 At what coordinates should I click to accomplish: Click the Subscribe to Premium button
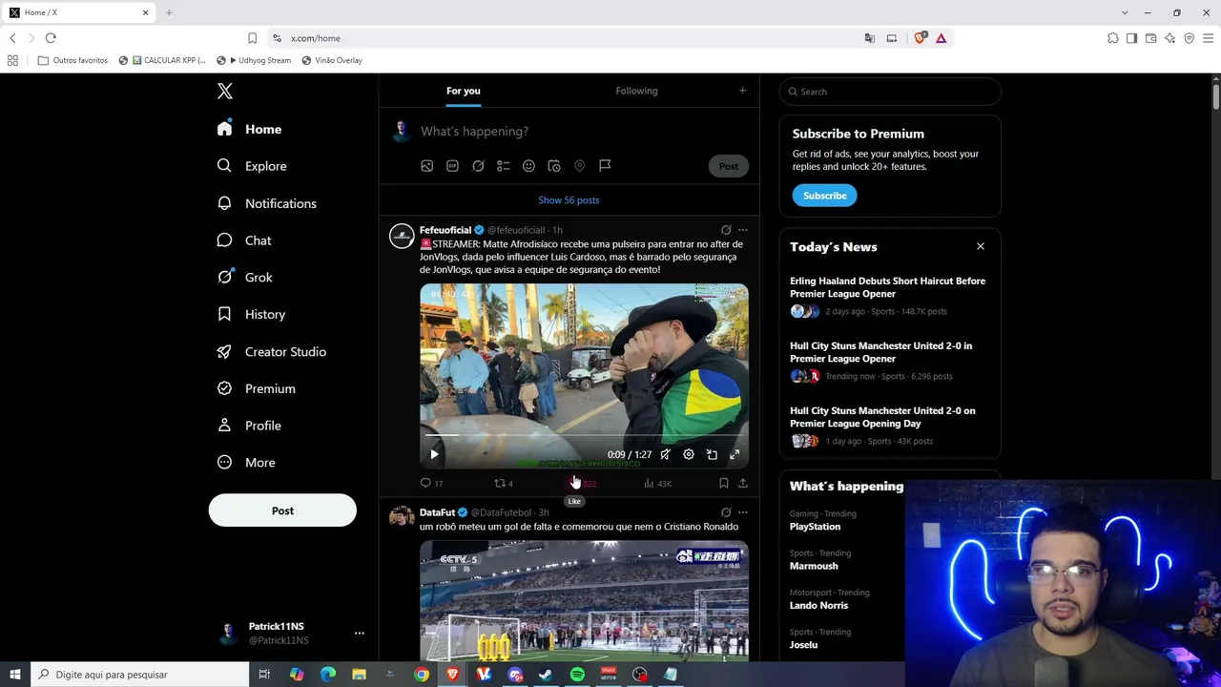[x=825, y=196]
